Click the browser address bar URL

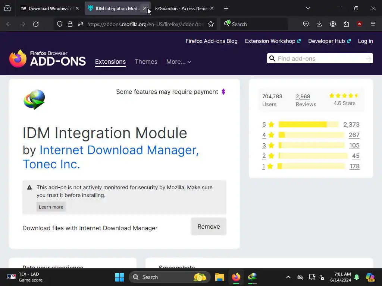145,24
